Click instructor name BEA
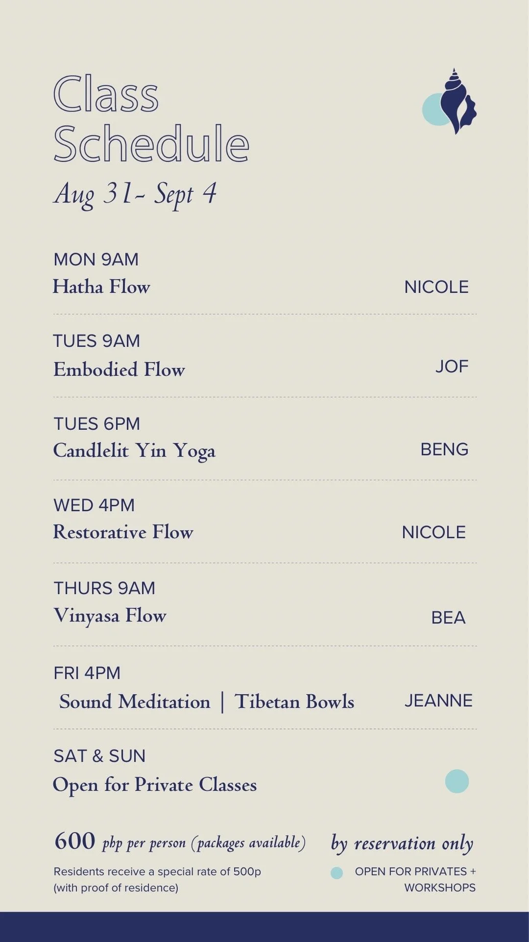The image size is (529, 942). (x=448, y=618)
